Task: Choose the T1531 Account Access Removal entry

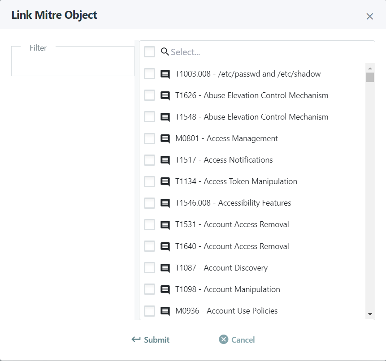Action: (x=232, y=224)
